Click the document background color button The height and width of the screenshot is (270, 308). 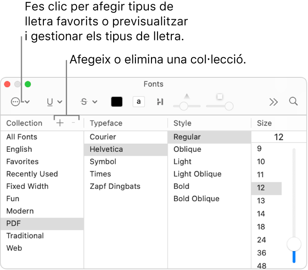tap(139, 101)
